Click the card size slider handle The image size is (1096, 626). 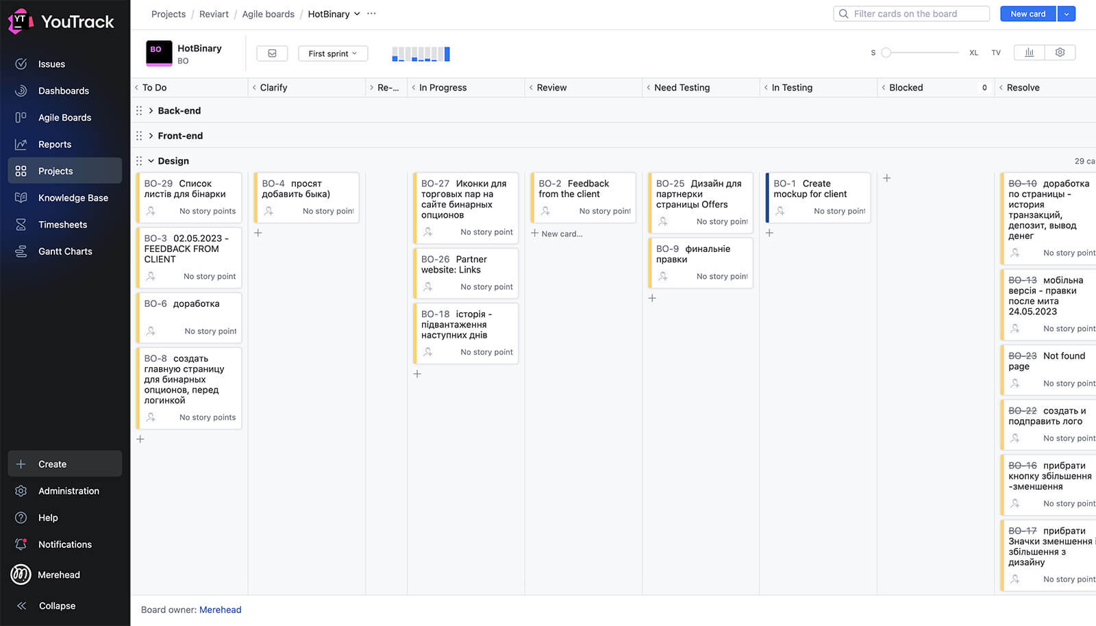(886, 53)
